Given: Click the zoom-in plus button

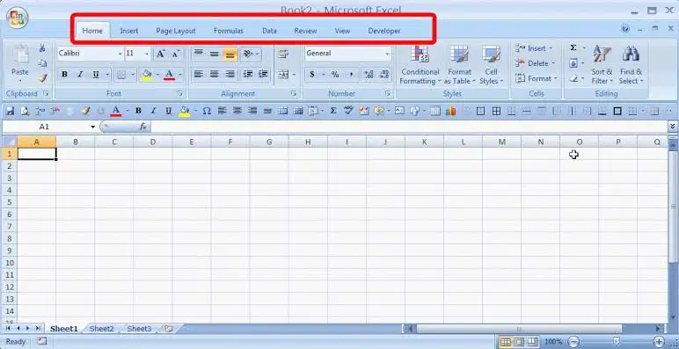Looking at the screenshot, I should tap(658, 342).
